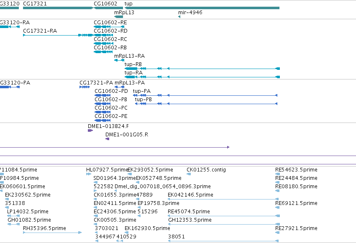The image size is (356, 243).
Task: Click the 515296 feature label
Action: 148,212
